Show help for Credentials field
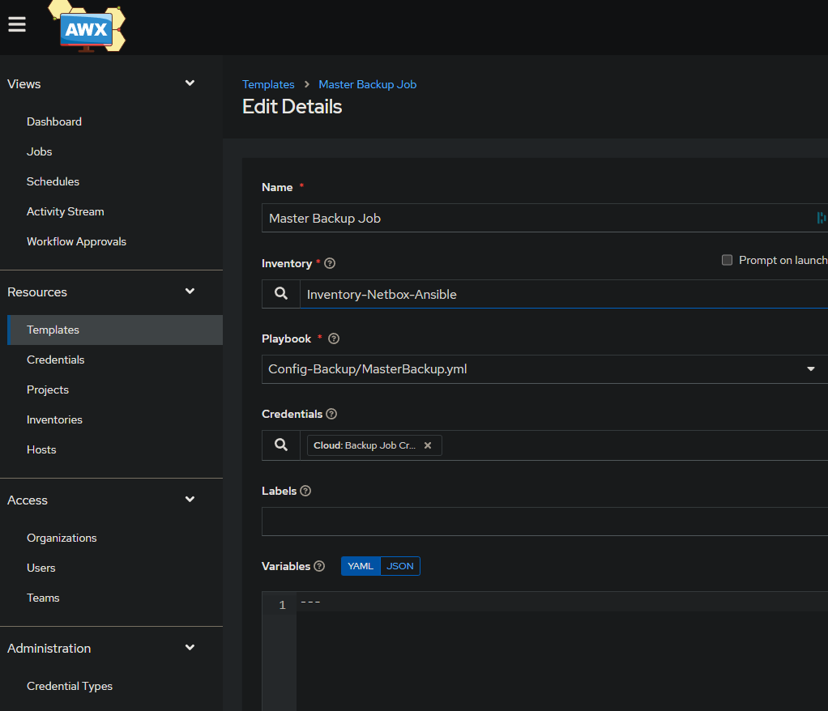This screenshot has width=828, height=711. click(331, 414)
